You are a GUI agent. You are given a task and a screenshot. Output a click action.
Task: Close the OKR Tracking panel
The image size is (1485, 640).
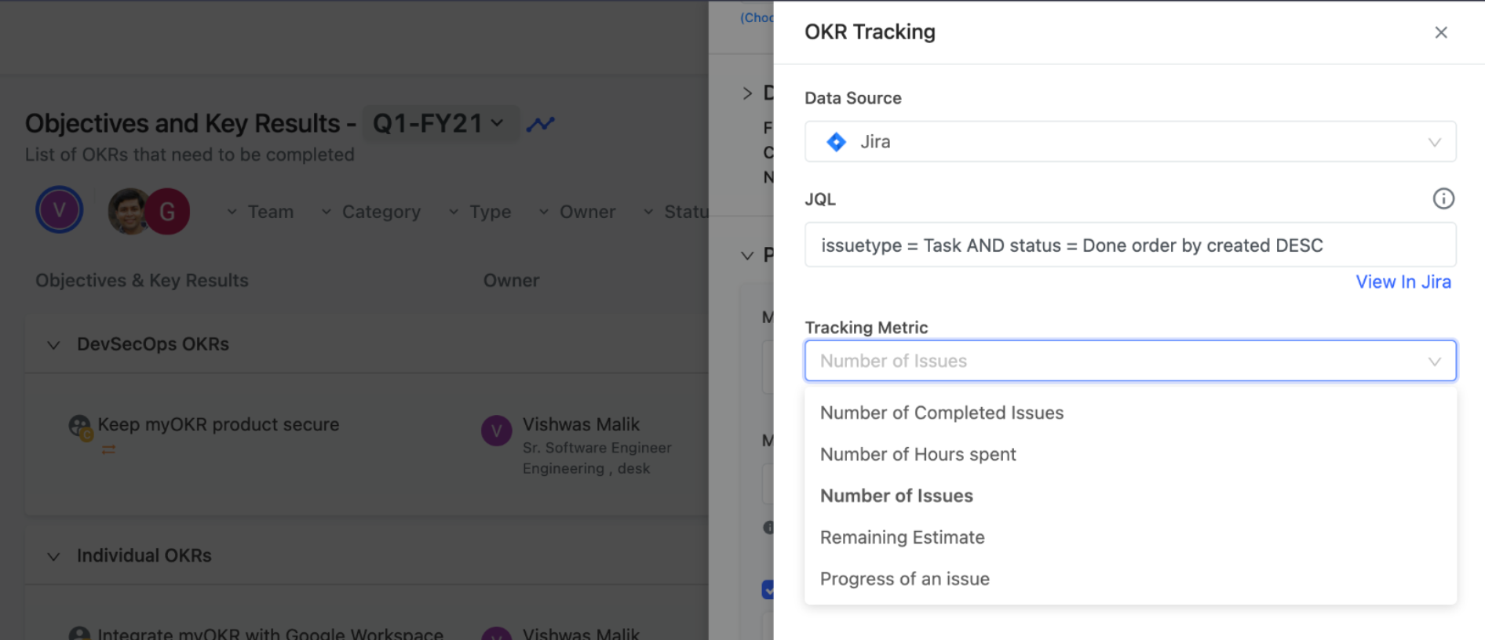1440,32
